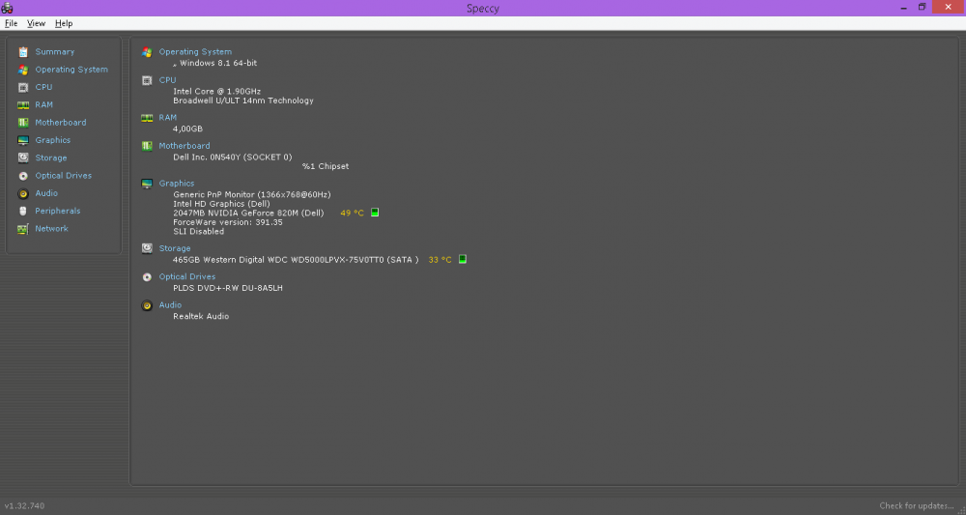Image resolution: width=966 pixels, height=515 pixels.
Task: Open the File menu
Action: pyautogui.click(x=11, y=23)
